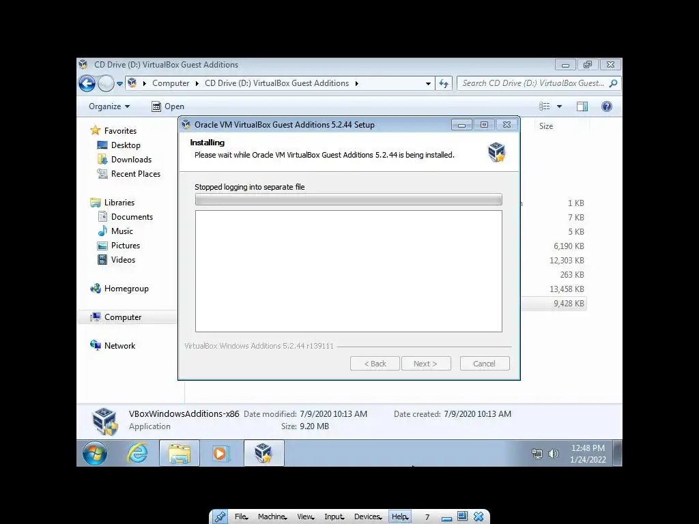The image size is (699, 524).
Task: Click the < Back button in Setup
Action: coord(375,364)
